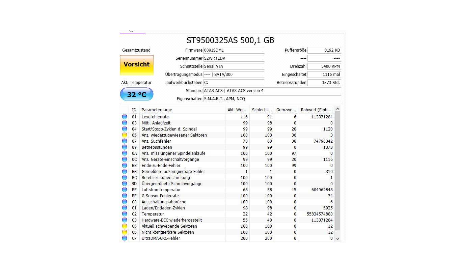Viewport: 461px width, 259px height.
Task: Select the Ausschaltungsabbrüche row text
Action: pyautogui.click(x=164, y=202)
